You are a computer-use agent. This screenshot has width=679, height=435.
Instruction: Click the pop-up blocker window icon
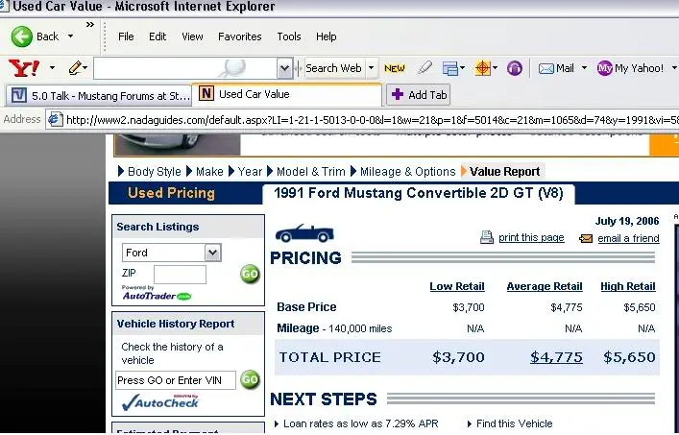pyautogui.click(x=449, y=68)
